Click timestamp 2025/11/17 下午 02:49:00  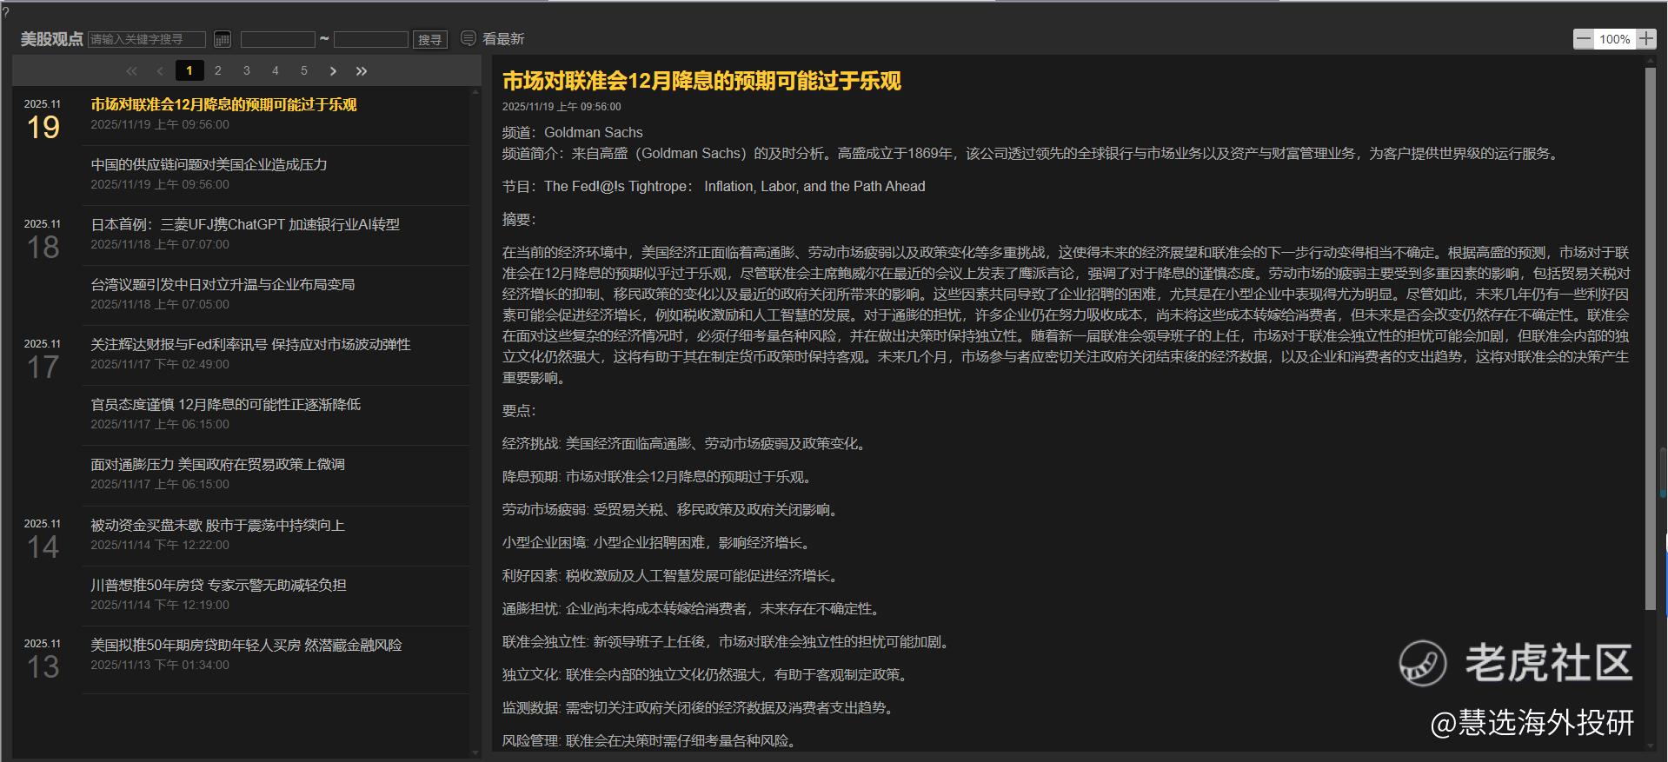160,365
